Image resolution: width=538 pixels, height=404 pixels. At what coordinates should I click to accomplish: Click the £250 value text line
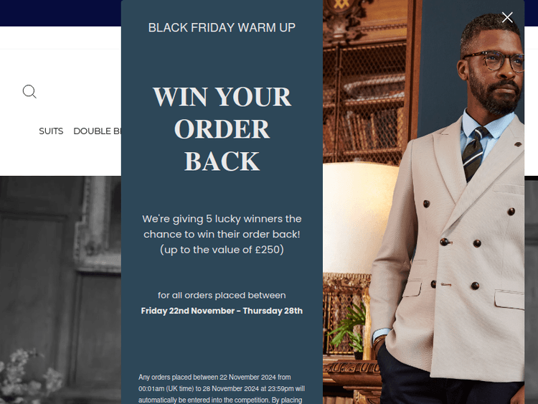[222, 250]
